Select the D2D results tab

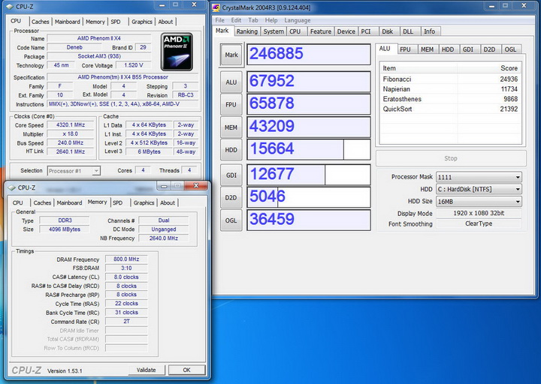click(x=489, y=49)
